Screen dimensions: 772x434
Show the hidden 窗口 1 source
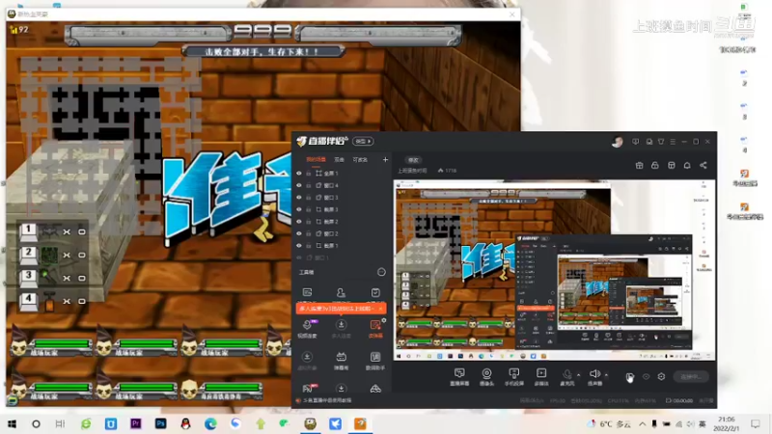coord(299,258)
